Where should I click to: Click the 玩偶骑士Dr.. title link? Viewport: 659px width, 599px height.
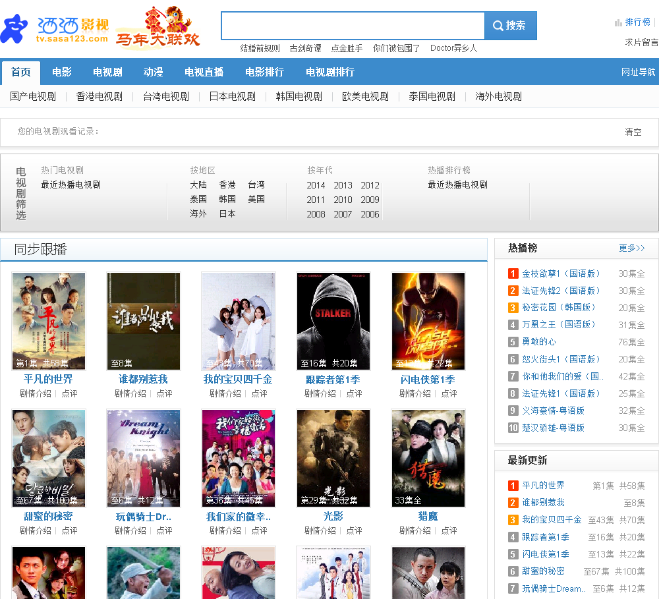pyautogui.click(x=144, y=517)
